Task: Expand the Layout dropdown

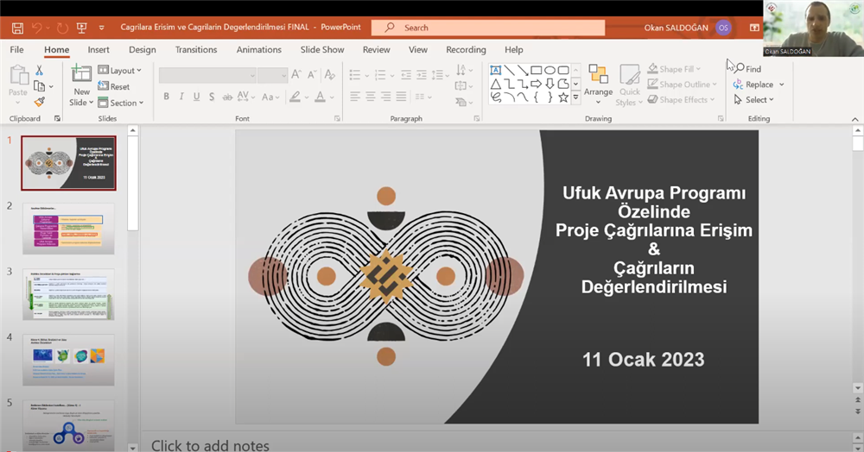Action: [119, 70]
